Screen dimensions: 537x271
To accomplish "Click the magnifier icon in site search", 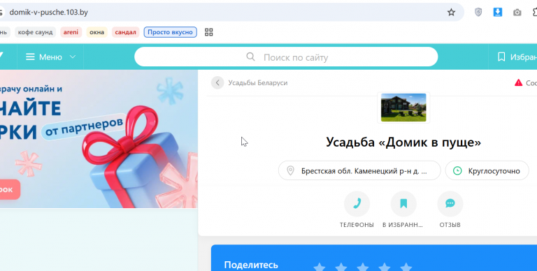I will tap(250, 57).
